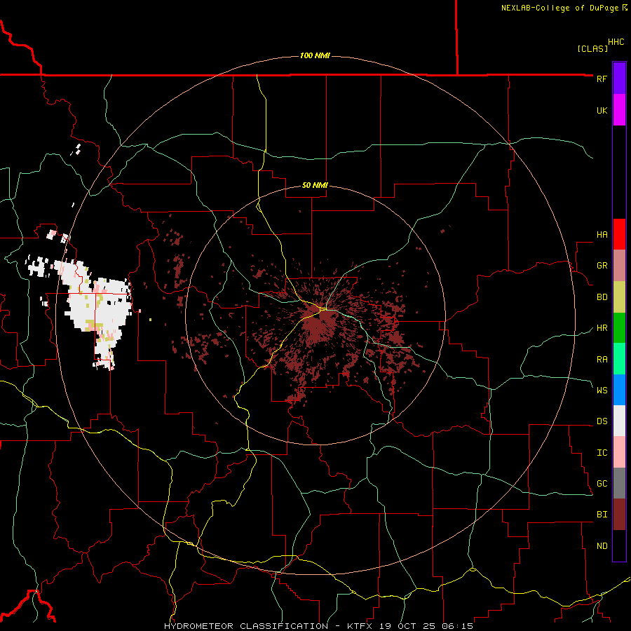The image size is (631, 631).
Task: Click the blue WS legend color swatch
Action: (619, 390)
